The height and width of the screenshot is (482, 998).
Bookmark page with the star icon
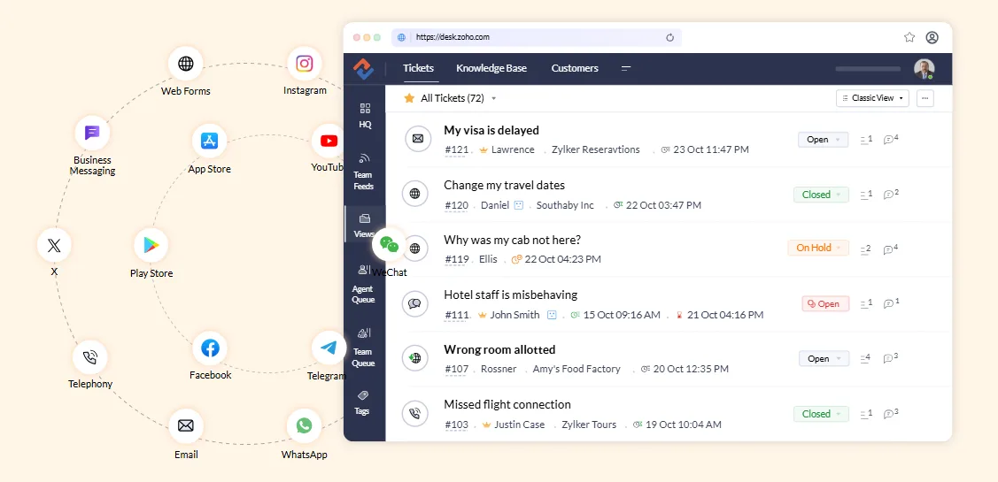909,37
